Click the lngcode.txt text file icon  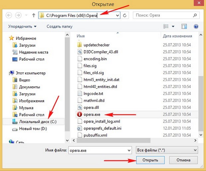(x=80, y=93)
